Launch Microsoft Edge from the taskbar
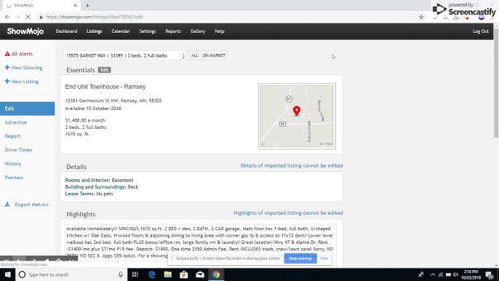 click(x=152, y=274)
